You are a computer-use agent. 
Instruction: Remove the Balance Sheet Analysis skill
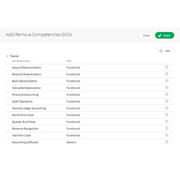click(167, 74)
